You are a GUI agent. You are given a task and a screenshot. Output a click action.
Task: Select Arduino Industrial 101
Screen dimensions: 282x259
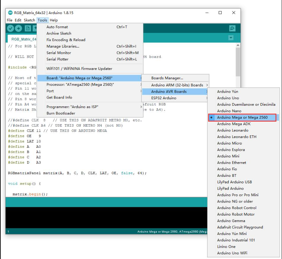coord(243,240)
